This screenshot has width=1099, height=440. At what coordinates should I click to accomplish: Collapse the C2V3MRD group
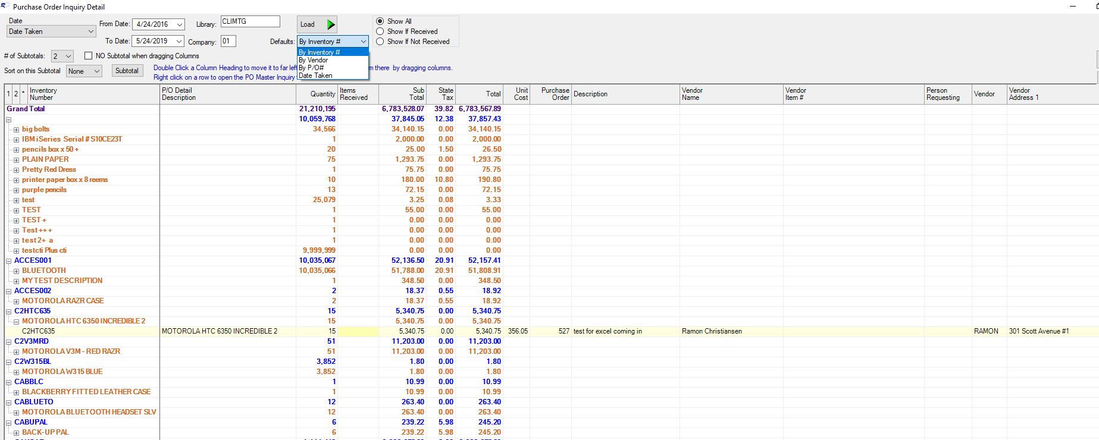click(9, 342)
